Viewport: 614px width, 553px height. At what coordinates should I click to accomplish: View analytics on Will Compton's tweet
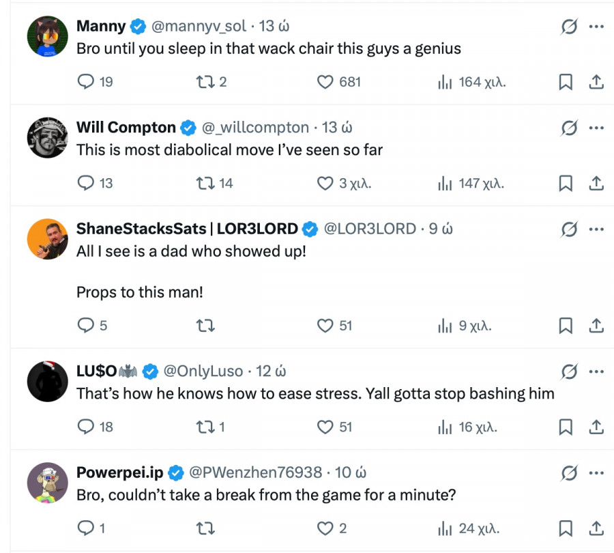[x=446, y=183]
